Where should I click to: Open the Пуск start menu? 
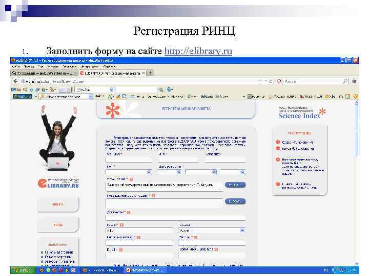coord(23,270)
